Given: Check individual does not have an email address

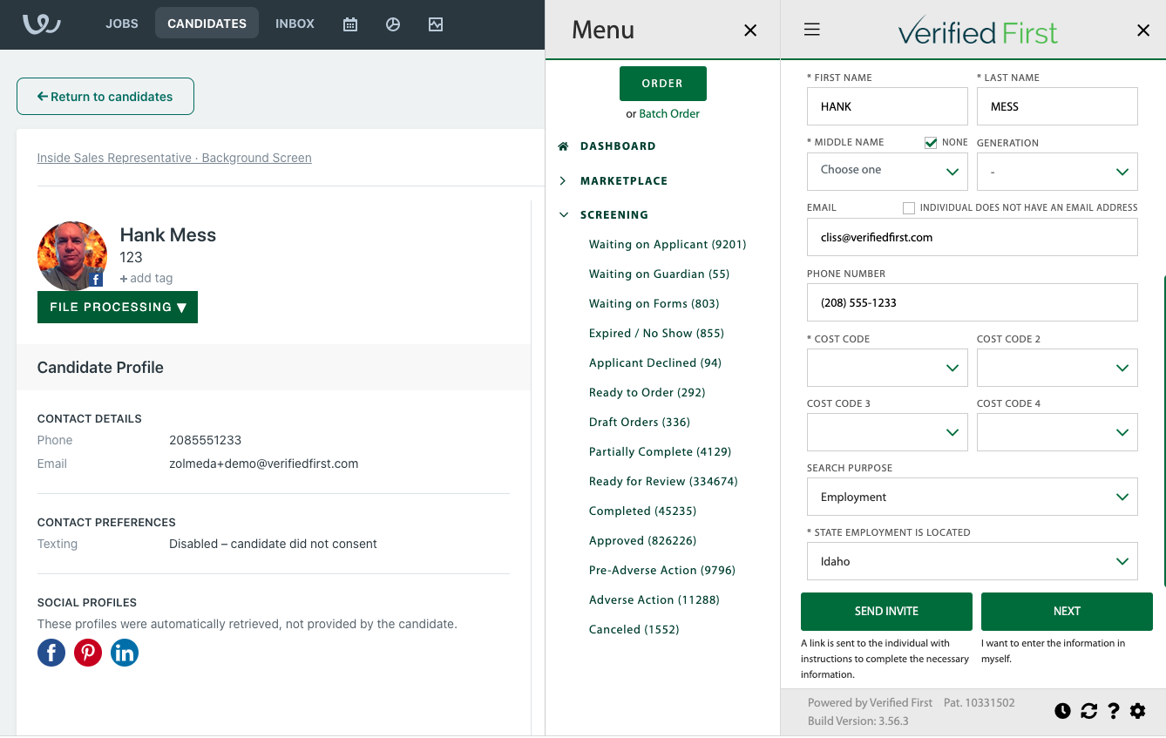Looking at the screenshot, I should click(909, 207).
